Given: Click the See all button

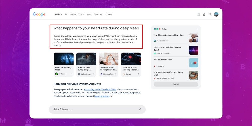Looking at the screenshot, I should click(x=176, y=84).
